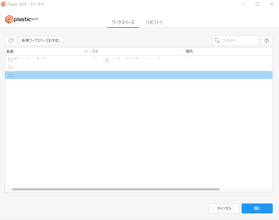
Task: Click the horizontal scrollbar at list bottom
Action: point(115,189)
